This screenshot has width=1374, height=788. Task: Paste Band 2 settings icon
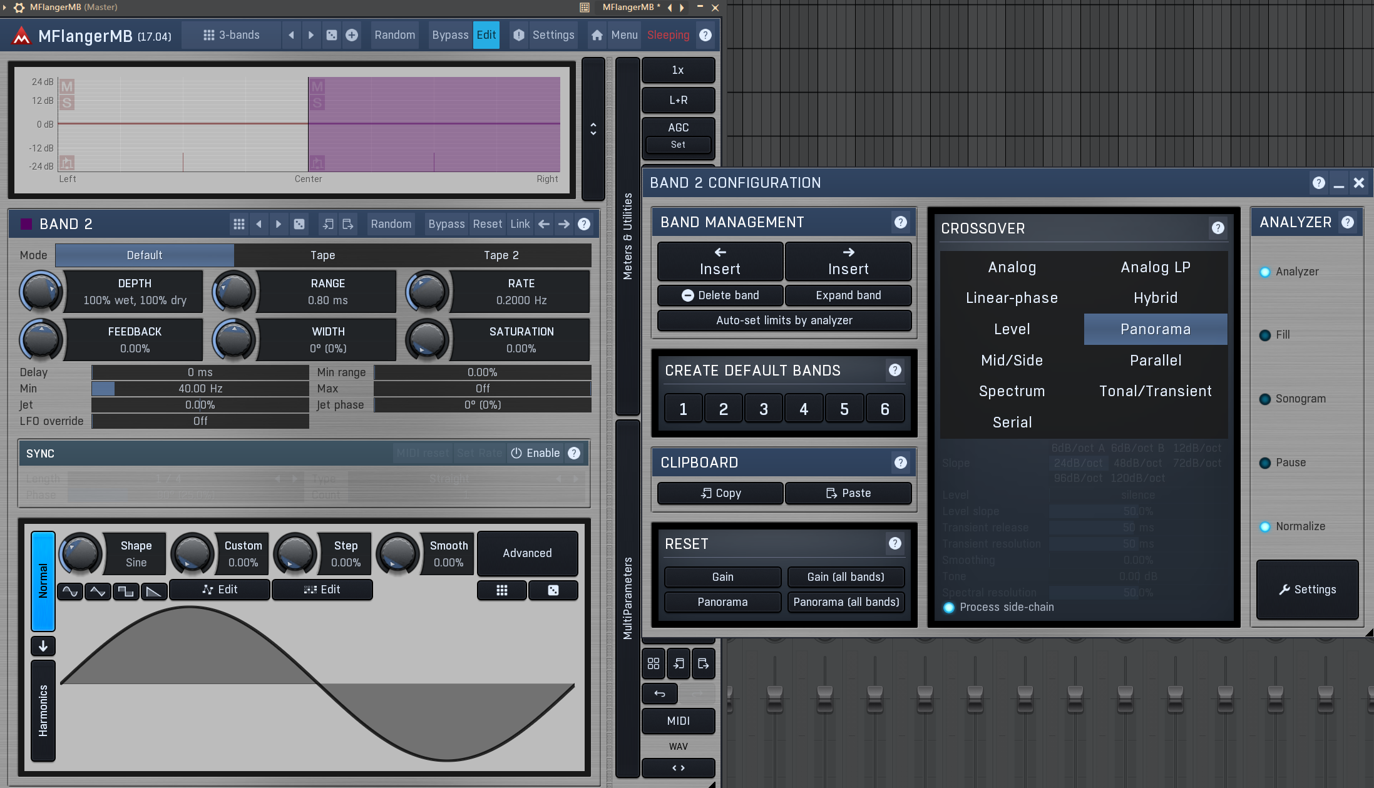tap(348, 224)
